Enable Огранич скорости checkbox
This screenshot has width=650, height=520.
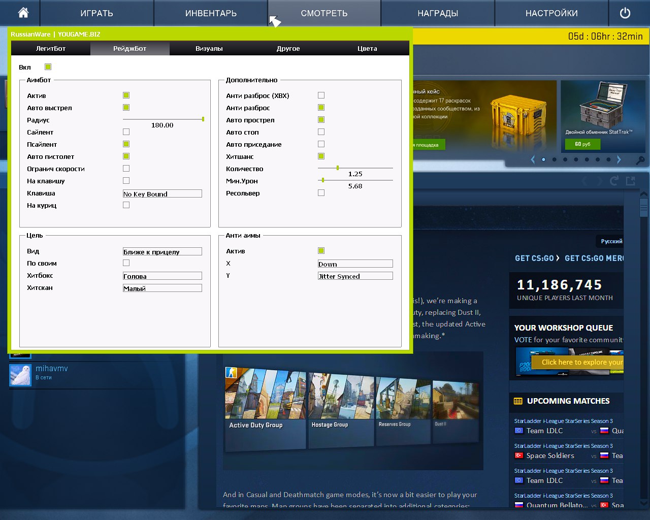(x=126, y=168)
